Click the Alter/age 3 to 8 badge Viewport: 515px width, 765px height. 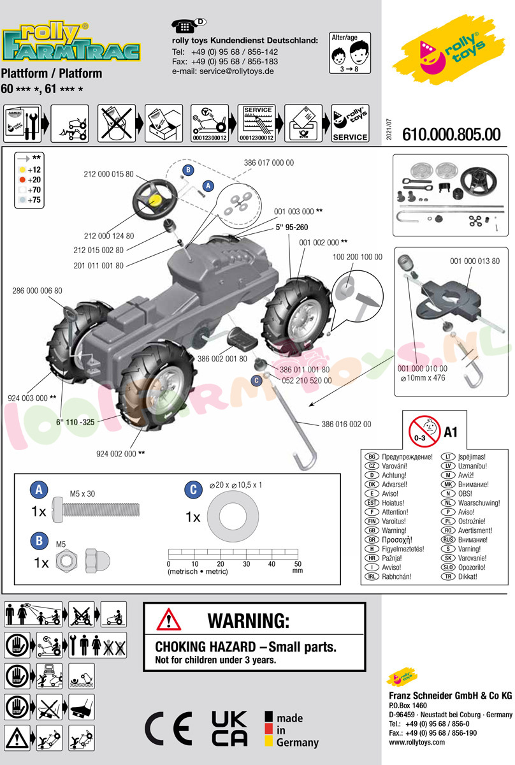pyautogui.click(x=349, y=52)
